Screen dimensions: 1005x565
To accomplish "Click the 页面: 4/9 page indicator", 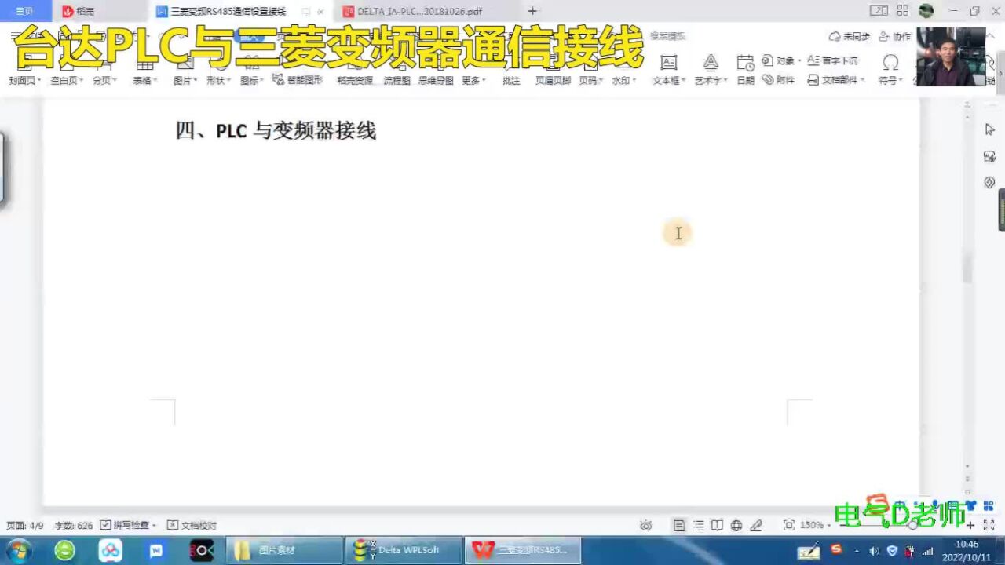I will pyautogui.click(x=25, y=526).
